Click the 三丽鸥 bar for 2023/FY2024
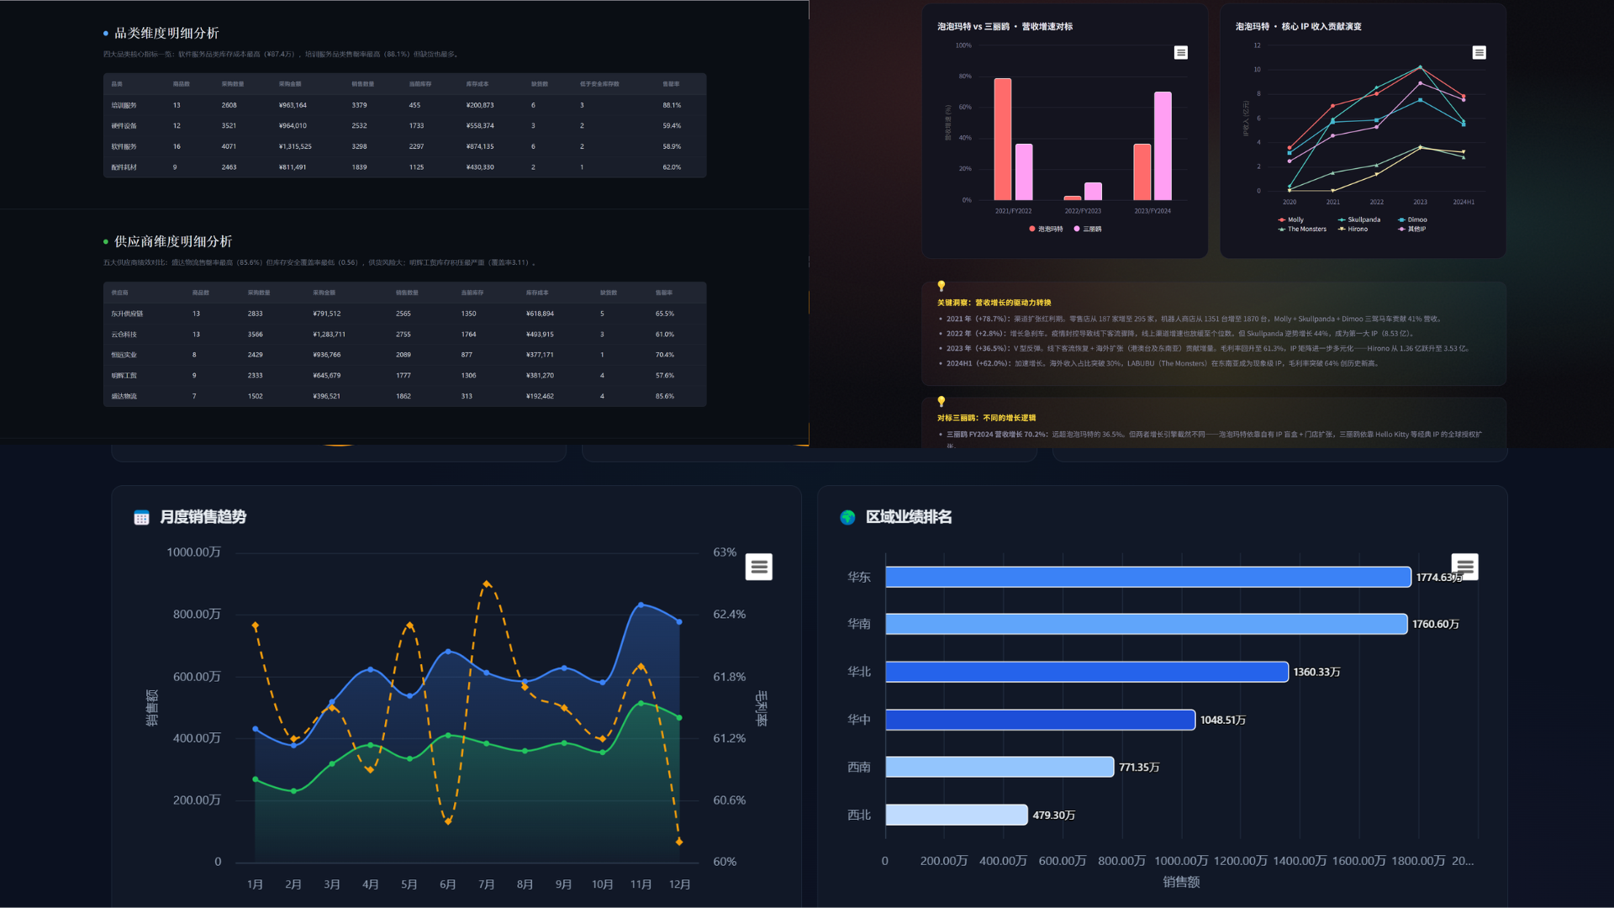The image size is (1614, 908). tap(1163, 146)
